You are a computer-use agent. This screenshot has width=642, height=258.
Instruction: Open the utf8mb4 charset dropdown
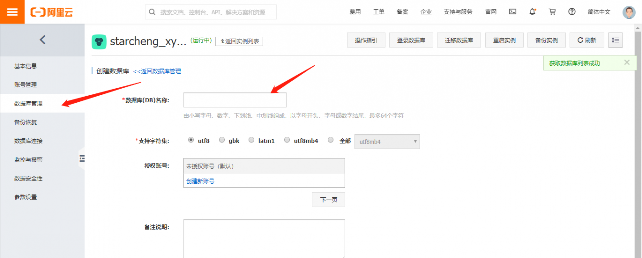(x=387, y=142)
